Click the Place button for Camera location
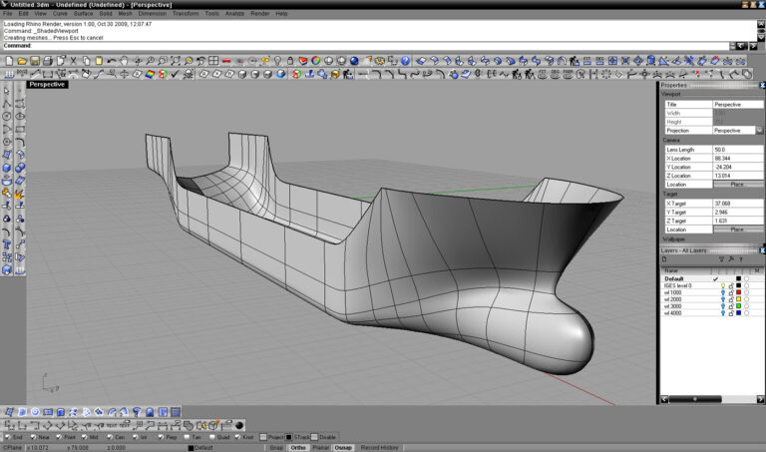 point(737,185)
